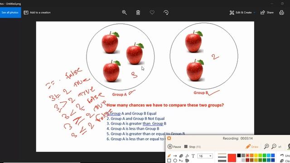290x163 pixels.
Task: Pick the light blue color swatch
Action: click(x=269, y=155)
